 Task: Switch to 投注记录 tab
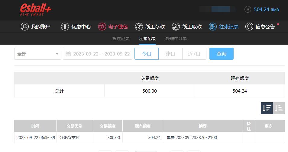[x=121, y=39]
